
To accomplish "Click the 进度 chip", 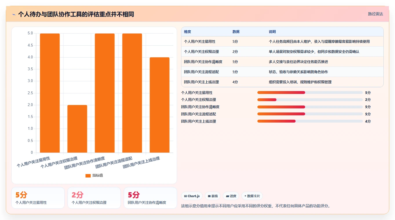I will tap(231, 196).
